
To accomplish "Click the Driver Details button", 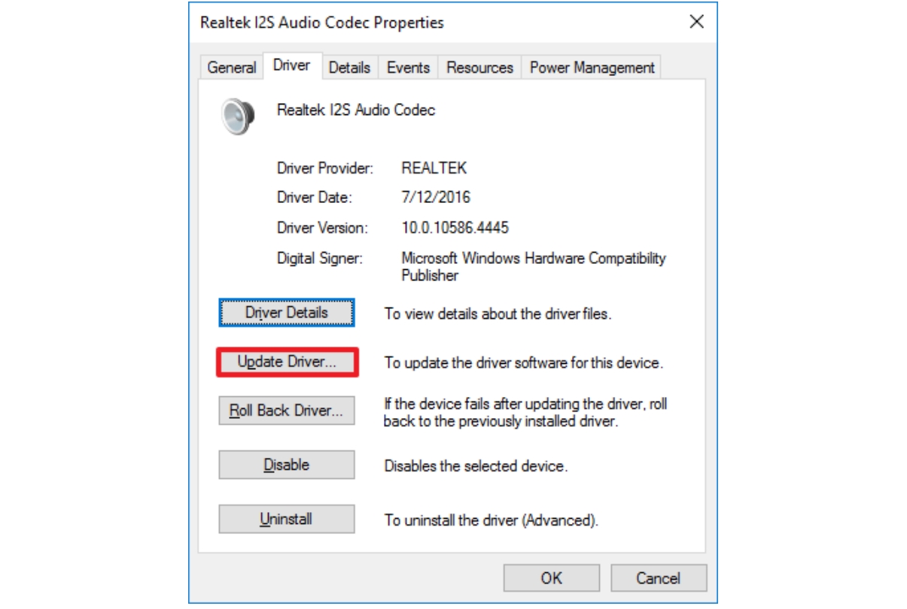I will click(x=287, y=313).
